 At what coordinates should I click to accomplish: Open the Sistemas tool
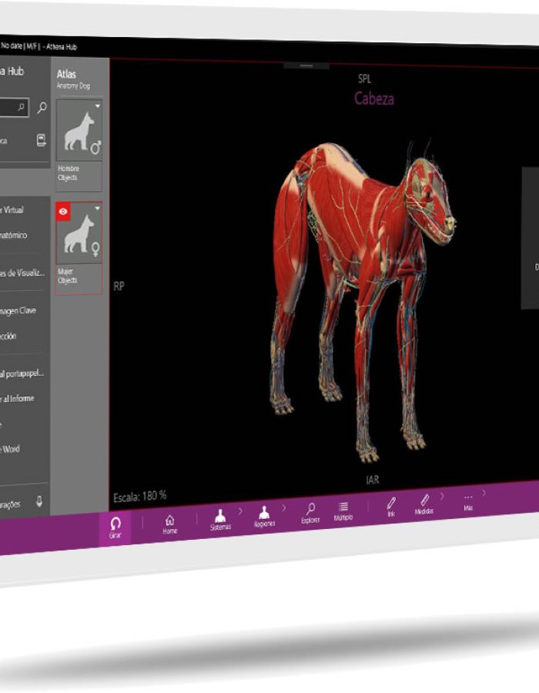220,521
